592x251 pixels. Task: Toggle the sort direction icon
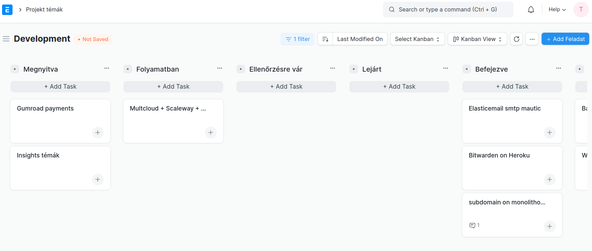[x=325, y=39]
